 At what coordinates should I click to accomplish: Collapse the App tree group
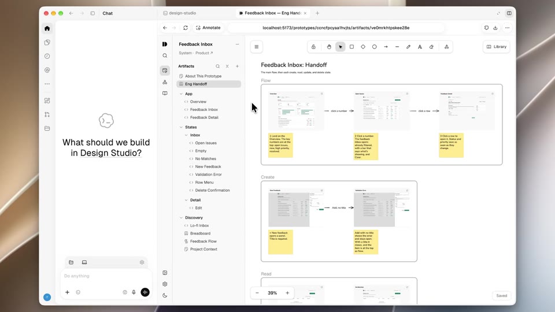181,94
